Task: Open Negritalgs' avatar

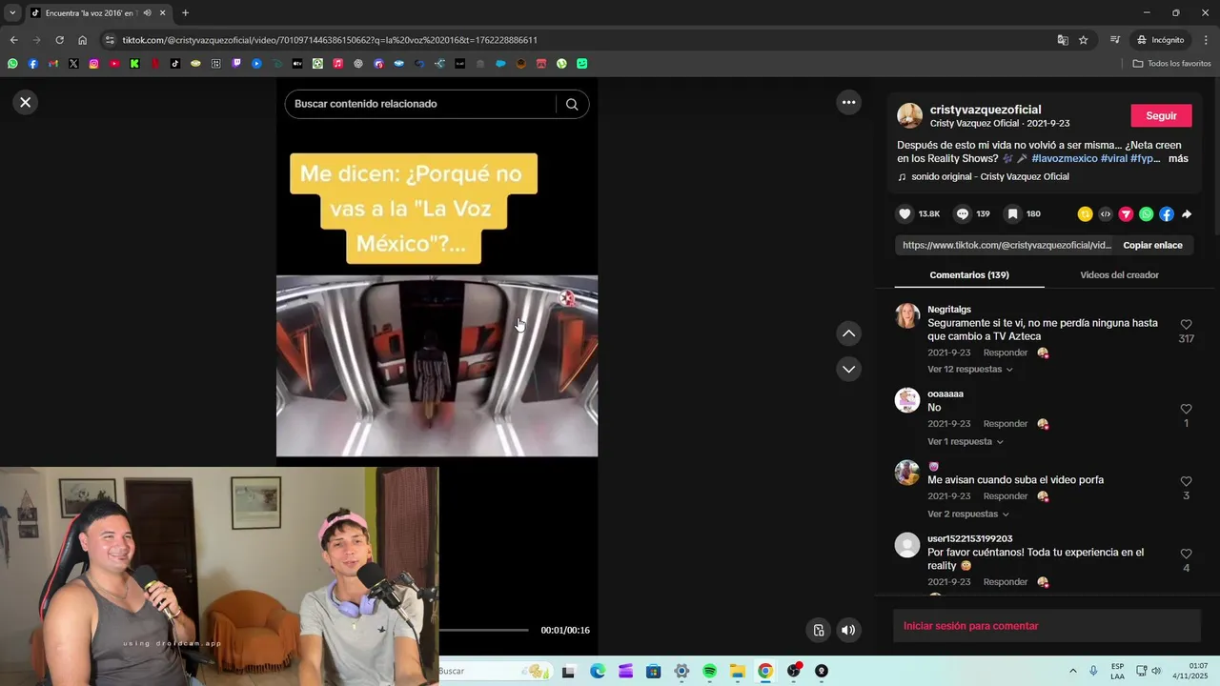Action: point(907,315)
